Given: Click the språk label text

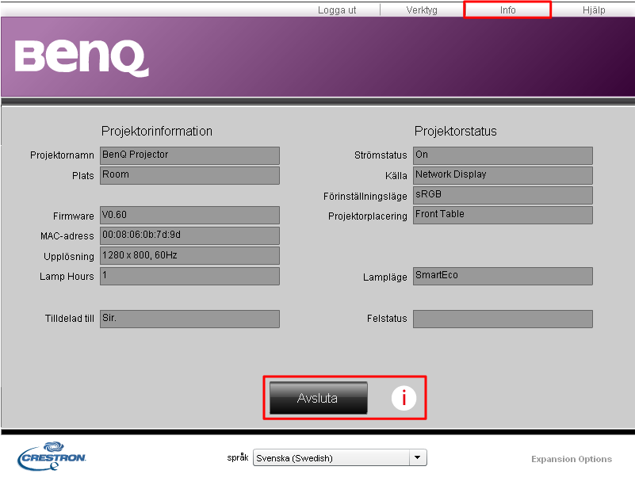Looking at the screenshot, I should [x=238, y=457].
